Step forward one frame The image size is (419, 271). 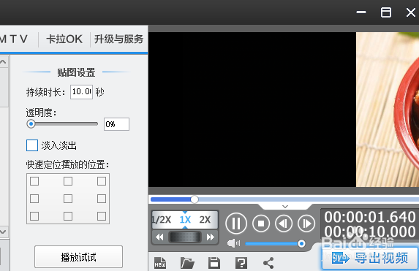[x=306, y=224]
